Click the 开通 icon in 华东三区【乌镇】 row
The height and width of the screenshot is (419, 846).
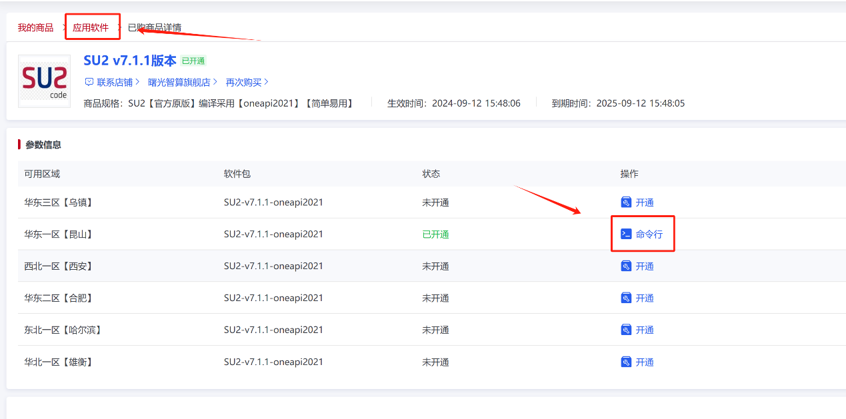(x=626, y=203)
